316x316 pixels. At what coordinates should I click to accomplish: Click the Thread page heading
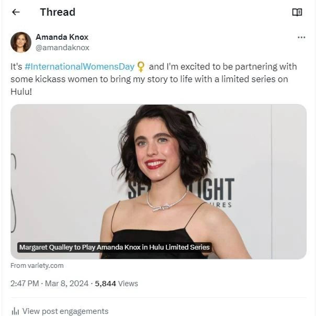(58, 12)
